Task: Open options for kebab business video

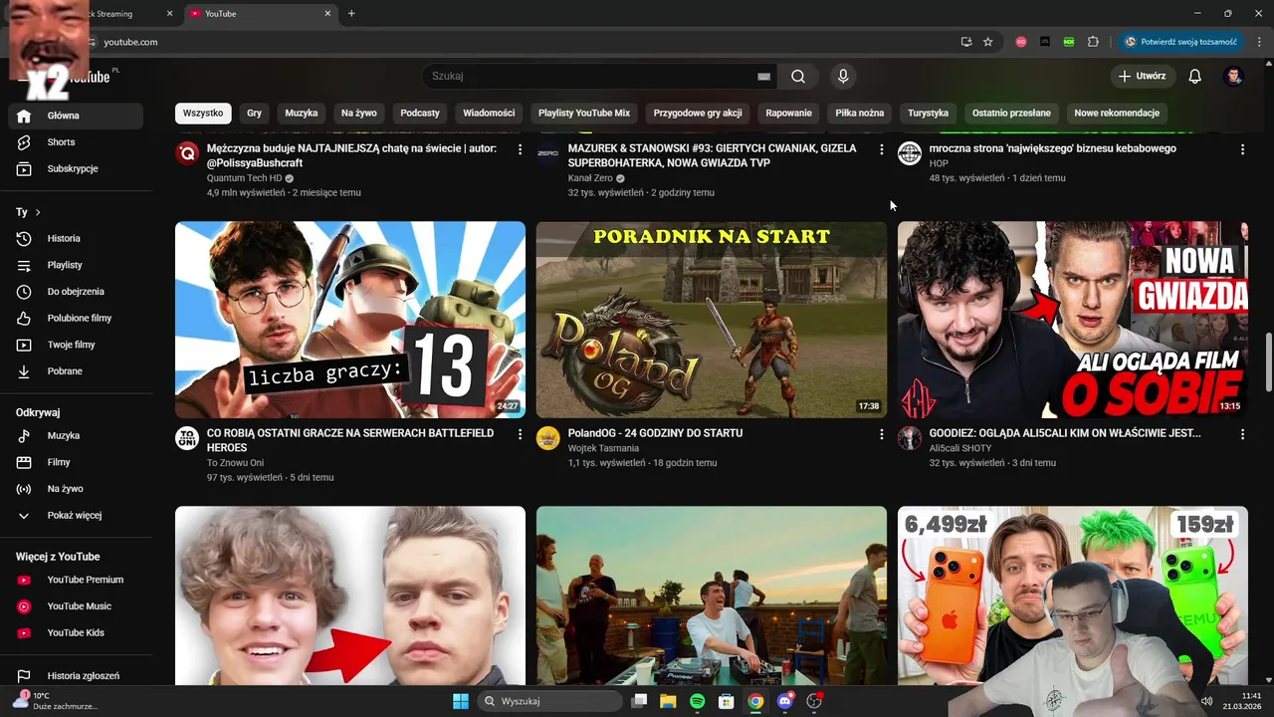Action: pos(1242,149)
